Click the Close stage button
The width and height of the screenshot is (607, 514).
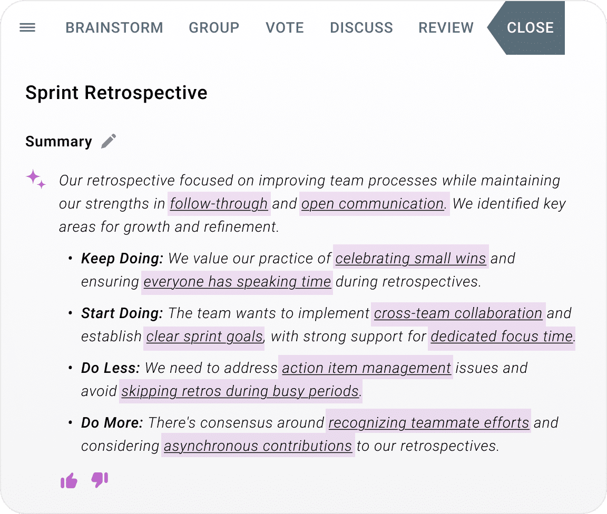tap(530, 28)
